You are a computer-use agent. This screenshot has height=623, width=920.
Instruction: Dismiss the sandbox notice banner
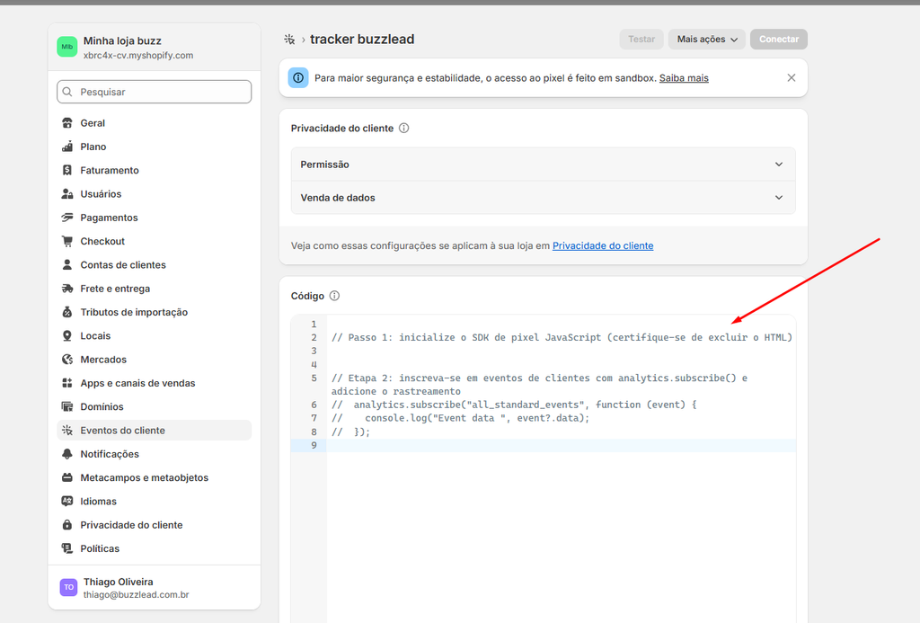point(791,77)
